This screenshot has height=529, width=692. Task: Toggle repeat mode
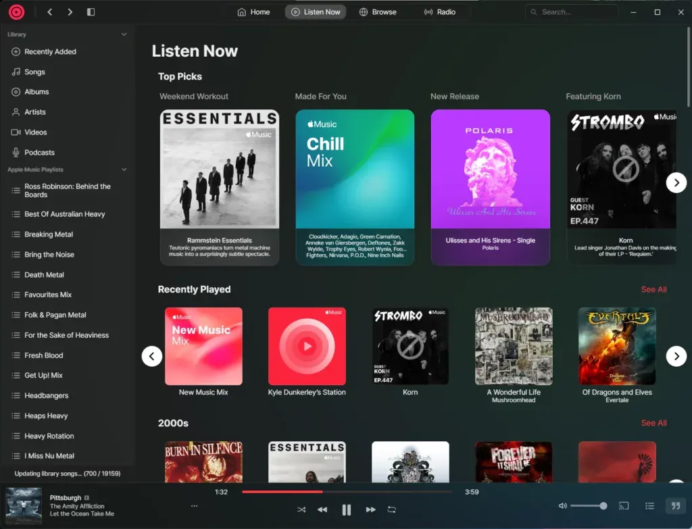click(391, 509)
